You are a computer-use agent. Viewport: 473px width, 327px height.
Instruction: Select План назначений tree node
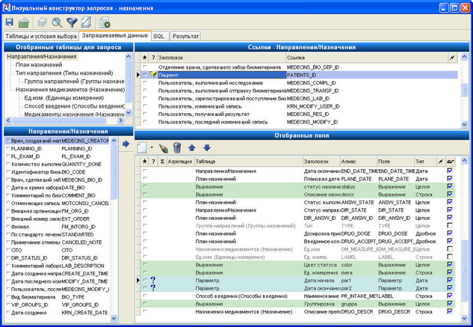pyautogui.click(x=39, y=64)
